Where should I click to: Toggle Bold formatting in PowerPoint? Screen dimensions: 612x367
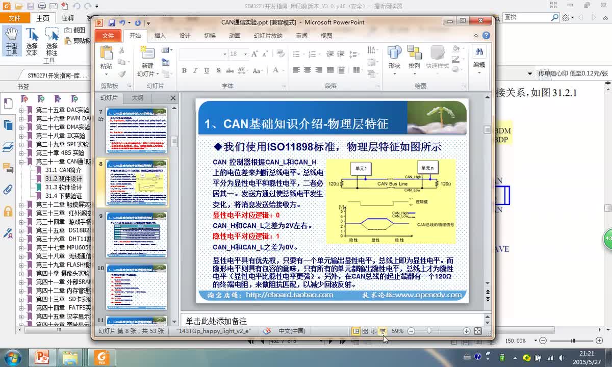pyautogui.click(x=184, y=70)
